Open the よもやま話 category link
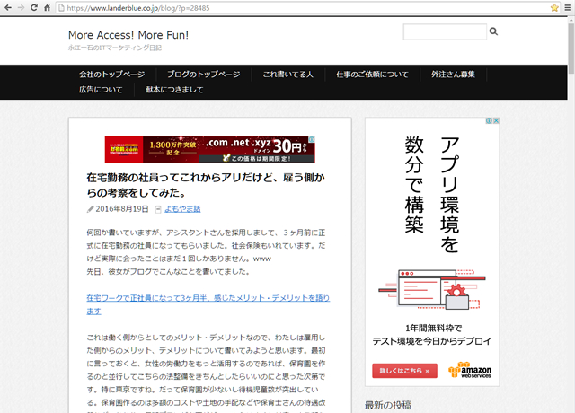Viewport: 575px width, 413px height. click(x=182, y=209)
